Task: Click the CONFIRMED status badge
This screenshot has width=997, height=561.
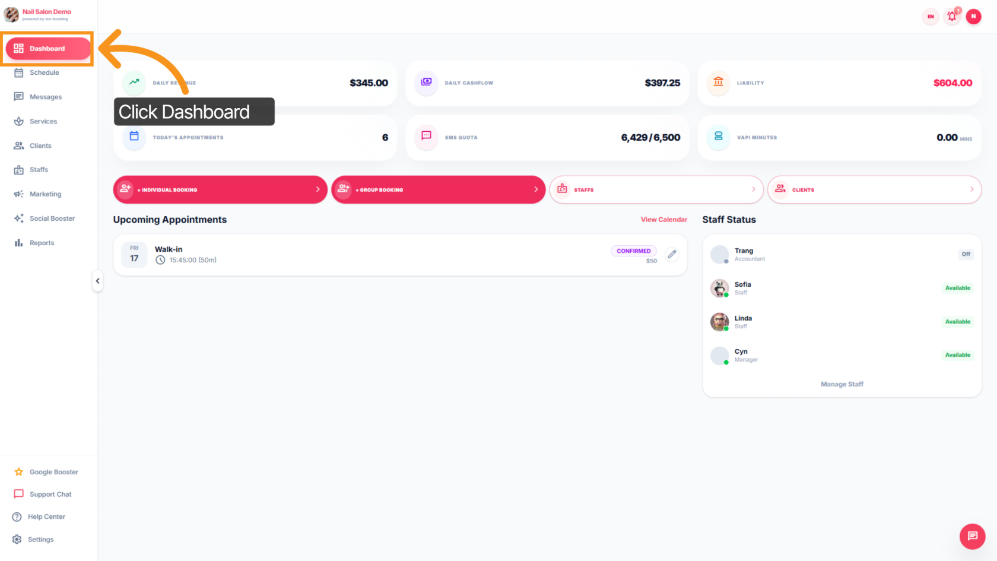Action: (633, 251)
